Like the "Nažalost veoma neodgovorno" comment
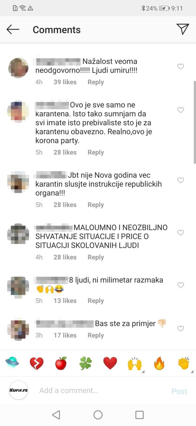This screenshot has width=196, height=426. tap(181, 67)
